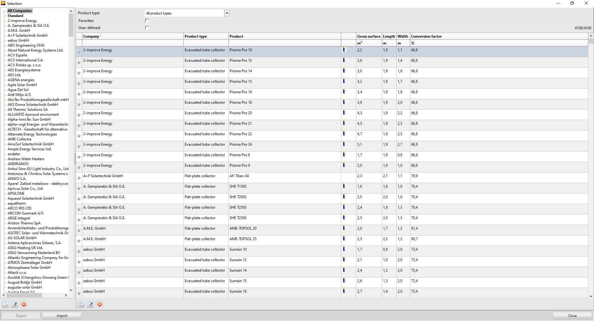This screenshot has height=321, width=594.
Task: Sort by Conversion factor column header
Action: 499,36
